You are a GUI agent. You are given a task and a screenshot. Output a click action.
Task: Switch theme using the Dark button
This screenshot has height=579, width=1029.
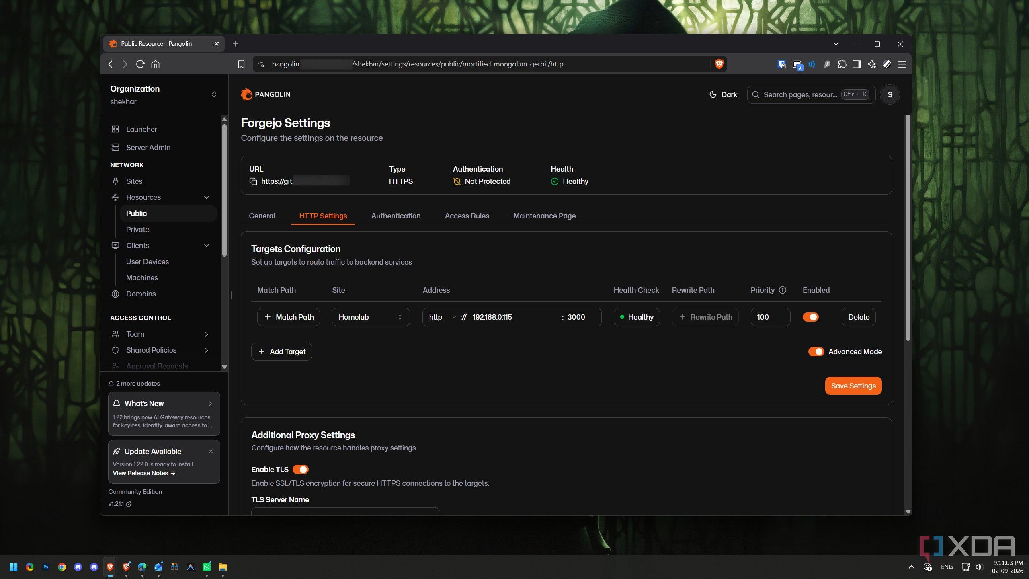(723, 94)
